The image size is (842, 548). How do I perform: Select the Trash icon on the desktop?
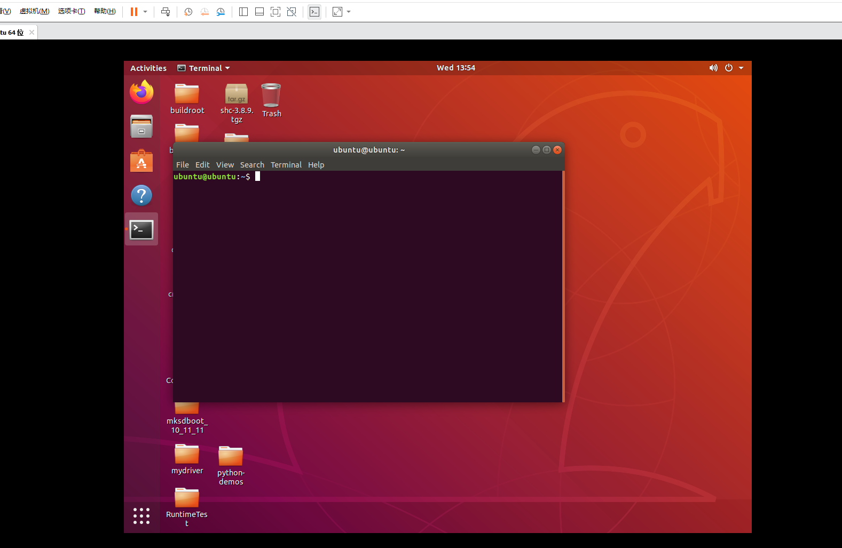[x=271, y=100]
